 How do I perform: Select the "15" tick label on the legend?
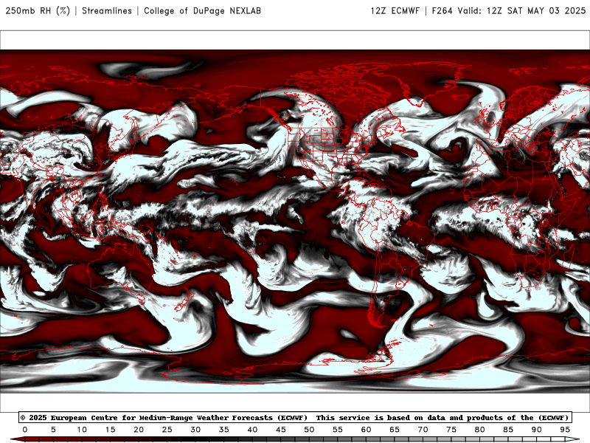tap(110, 430)
